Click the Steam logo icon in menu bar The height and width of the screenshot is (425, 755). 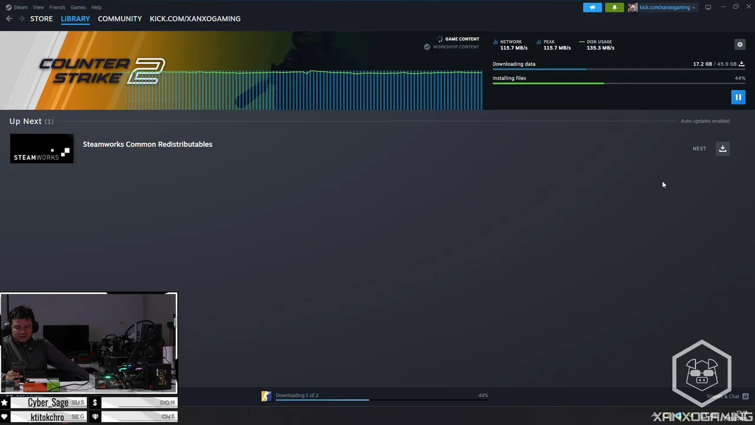point(8,7)
